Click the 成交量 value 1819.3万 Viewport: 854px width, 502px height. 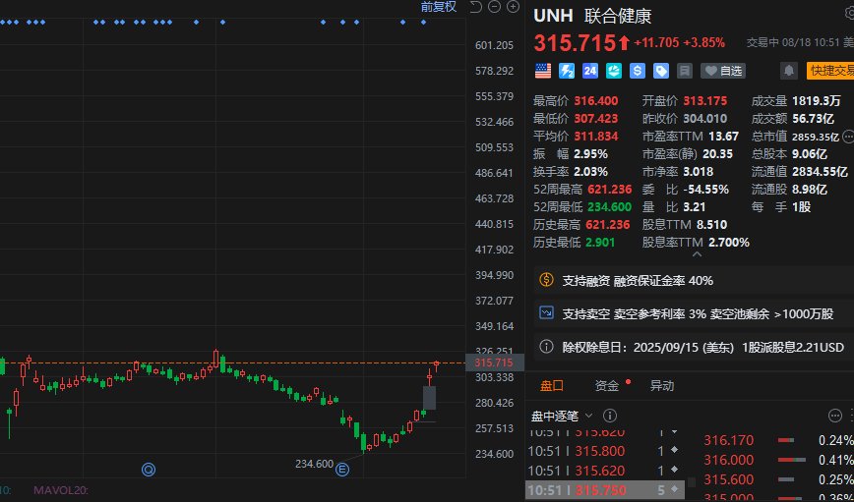coord(817,100)
